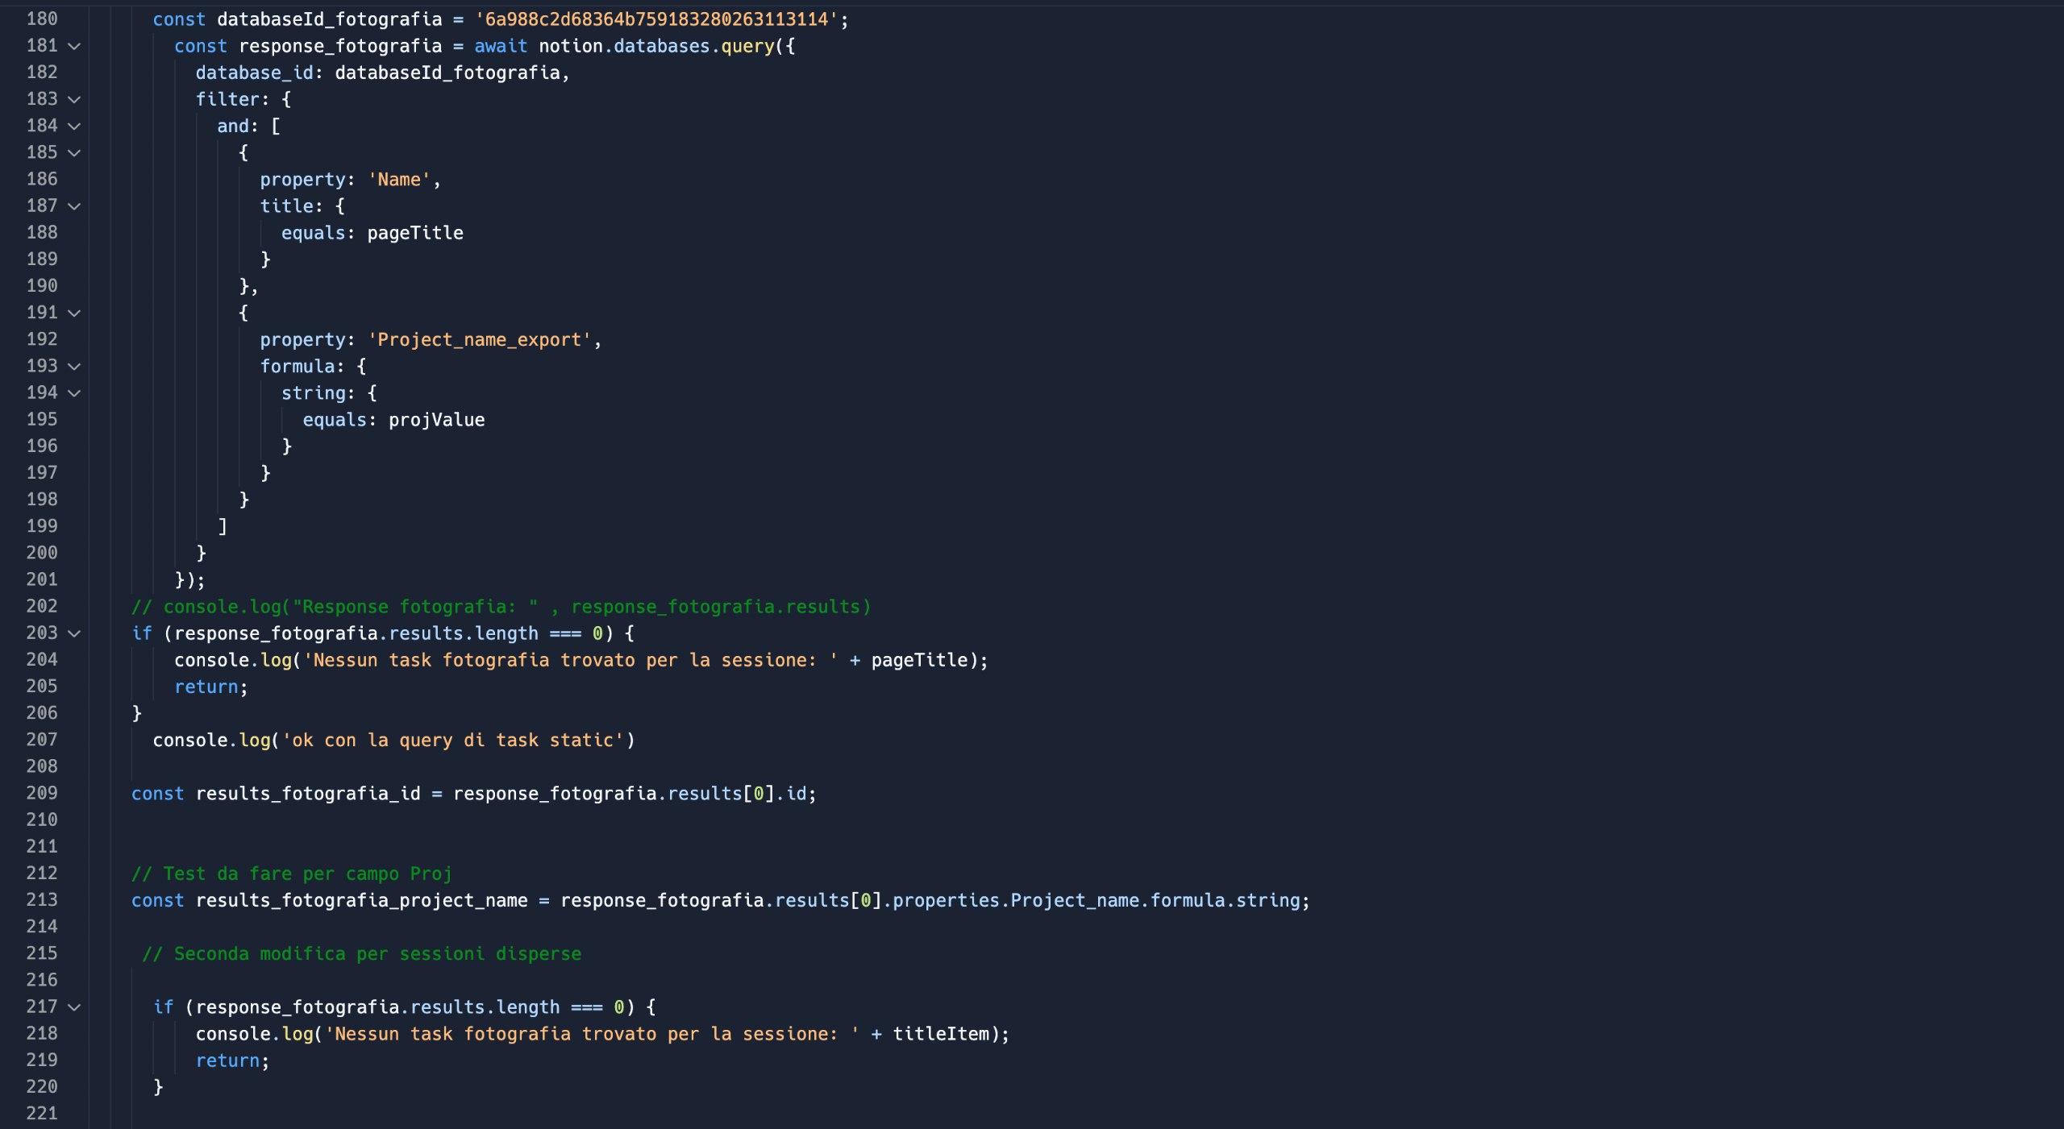2064x1129 pixels.
Task: Collapse the title object at line 187
Action: coord(74,205)
